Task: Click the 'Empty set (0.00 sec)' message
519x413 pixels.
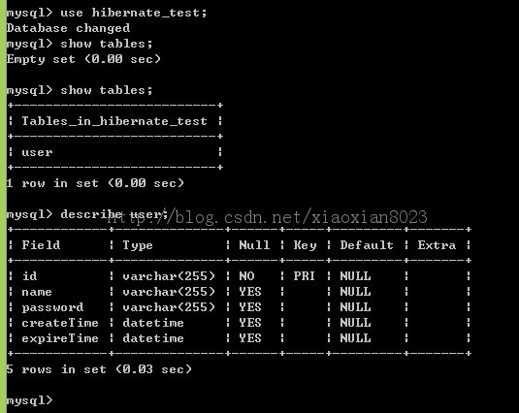Action: [x=83, y=59]
